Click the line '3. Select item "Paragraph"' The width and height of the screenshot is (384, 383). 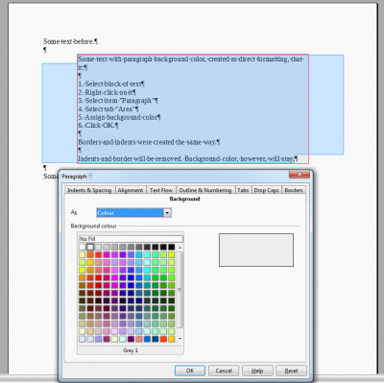(x=118, y=101)
